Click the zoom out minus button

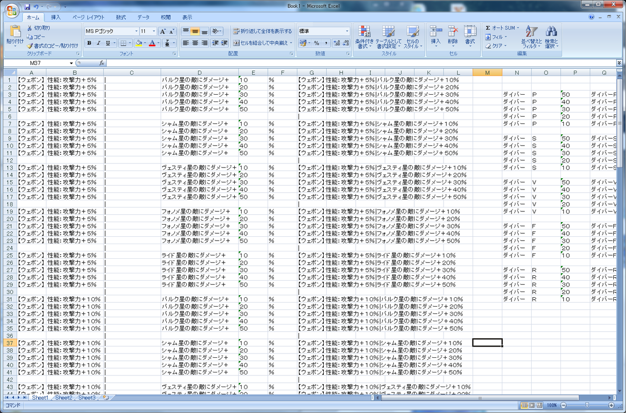563,405
